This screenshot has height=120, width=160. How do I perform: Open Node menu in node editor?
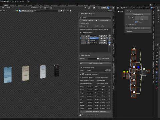pos(147,8)
